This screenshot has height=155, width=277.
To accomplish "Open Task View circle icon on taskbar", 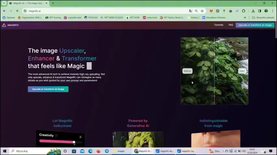I will point(65,151).
